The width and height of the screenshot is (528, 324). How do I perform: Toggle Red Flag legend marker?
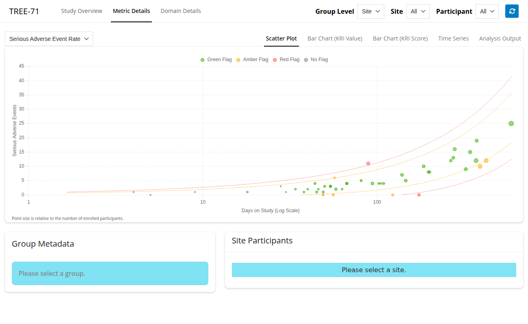(275, 60)
